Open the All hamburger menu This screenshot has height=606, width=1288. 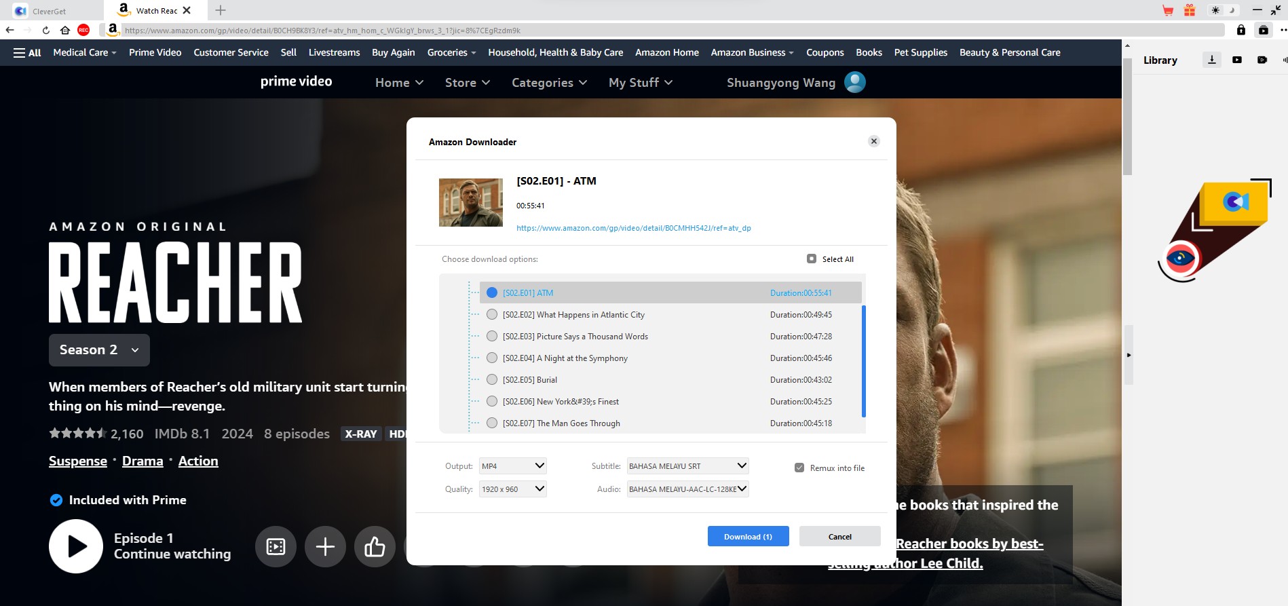pyautogui.click(x=27, y=52)
